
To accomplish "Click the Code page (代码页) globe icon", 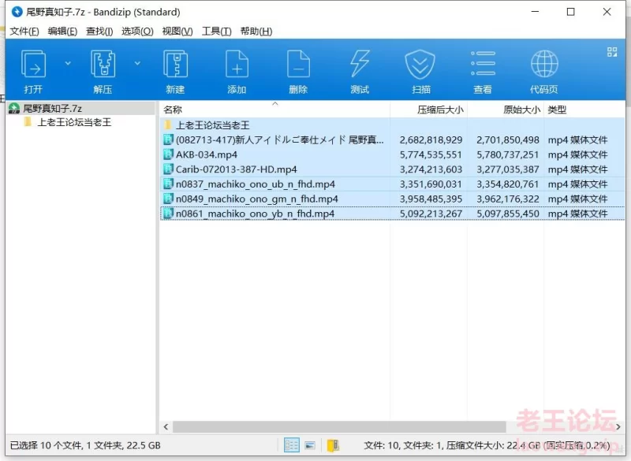I will click(x=544, y=64).
